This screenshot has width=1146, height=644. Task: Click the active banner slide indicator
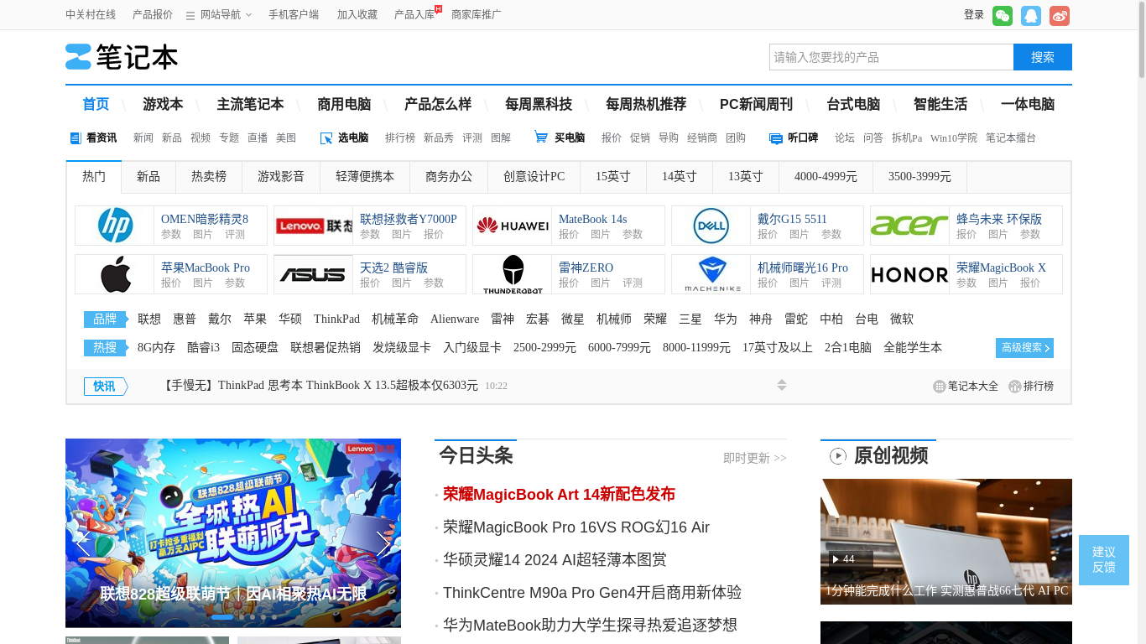tap(222, 617)
